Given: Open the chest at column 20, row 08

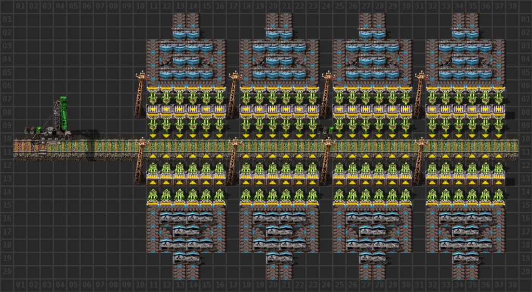Looking at the screenshot, I should click(x=273, y=110).
